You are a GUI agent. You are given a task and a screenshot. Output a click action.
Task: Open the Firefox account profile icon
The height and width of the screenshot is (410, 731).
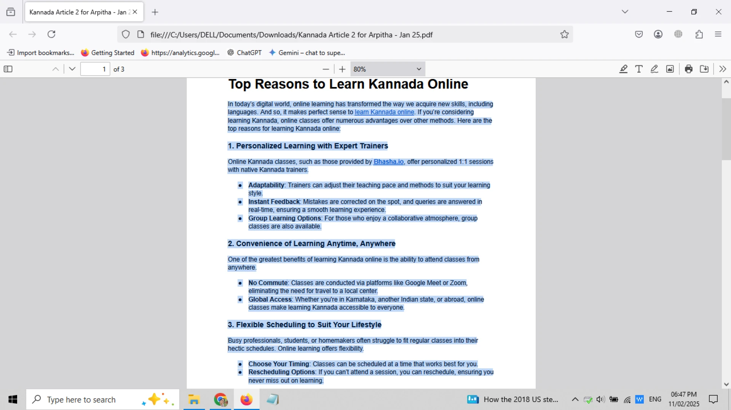[658, 34]
